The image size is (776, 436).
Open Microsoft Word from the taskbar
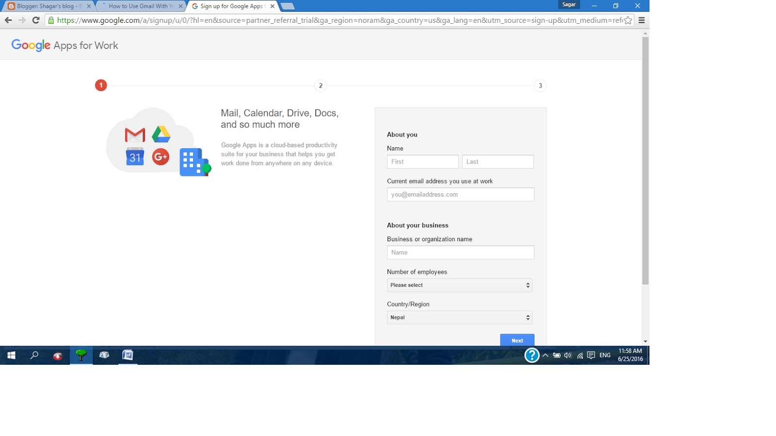click(x=128, y=355)
